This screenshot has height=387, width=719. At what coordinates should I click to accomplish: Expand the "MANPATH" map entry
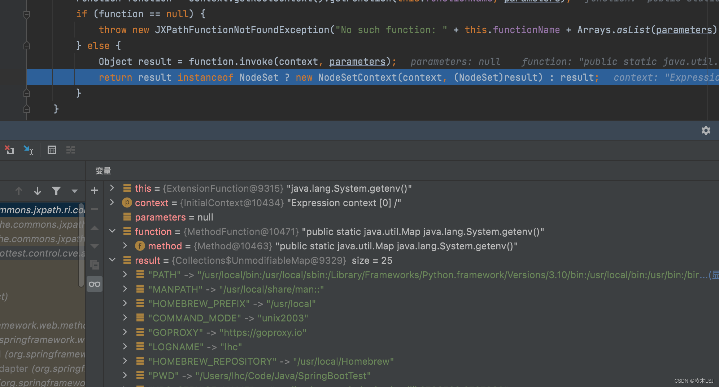tap(125, 289)
